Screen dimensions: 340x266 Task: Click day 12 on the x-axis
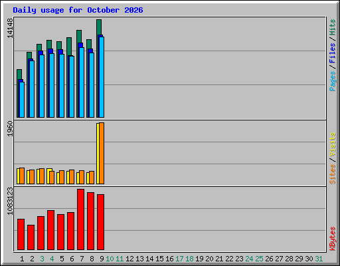click(129, 259)
